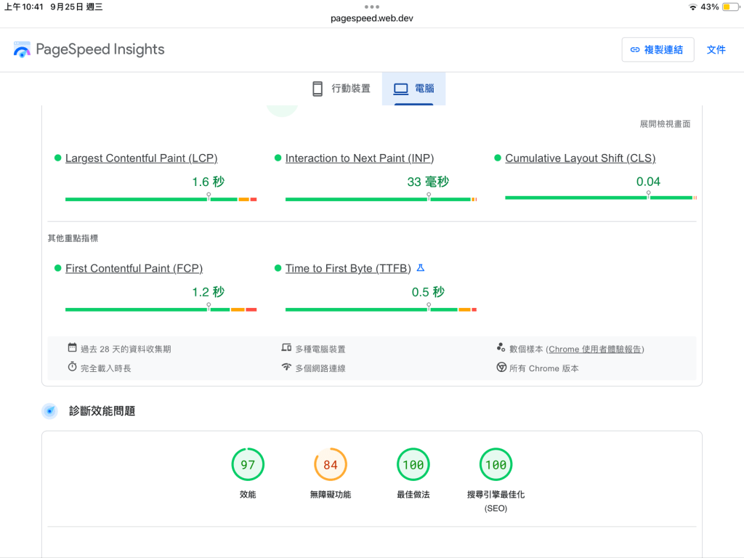The width and height of the screenshot is (744, 558).
Task: Open the Chrome 使用者體驗報告 link
Action: [x=596, y=349]
